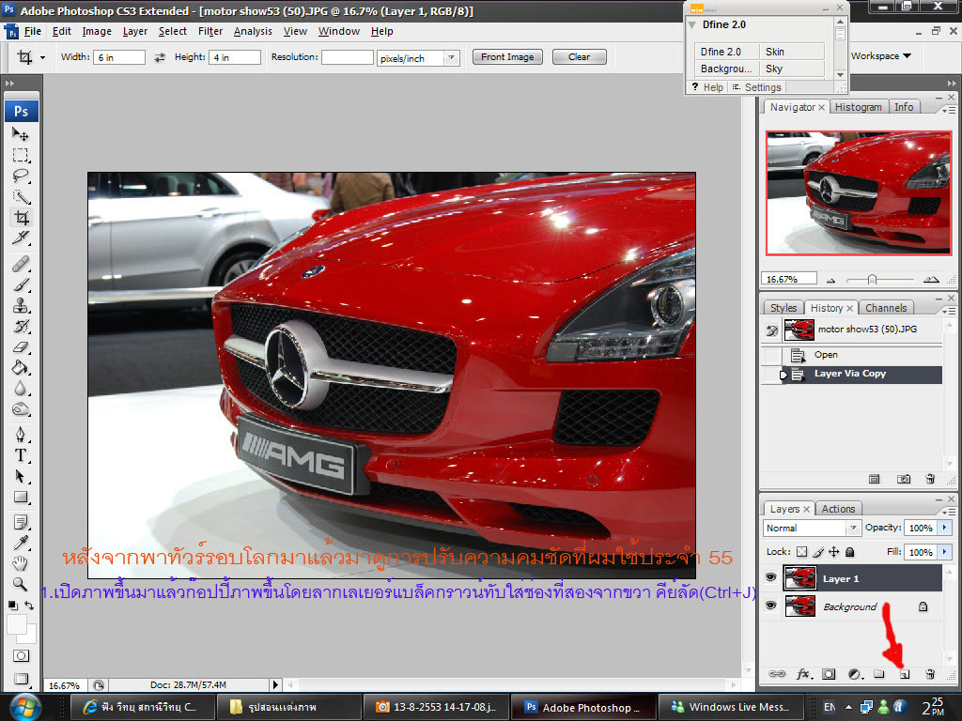Image resolution: width=962 pixels, height=721 pixels.
Task: Create new snapshot in History panel
Action: click(904, 480)
